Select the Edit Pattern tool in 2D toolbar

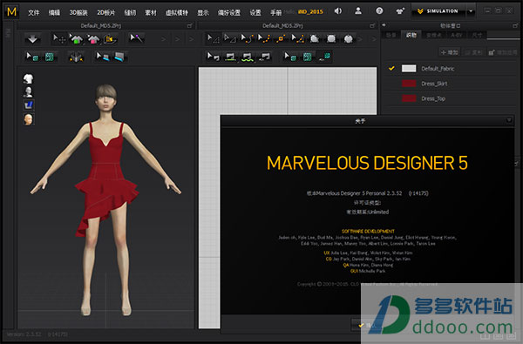[229, 39]
